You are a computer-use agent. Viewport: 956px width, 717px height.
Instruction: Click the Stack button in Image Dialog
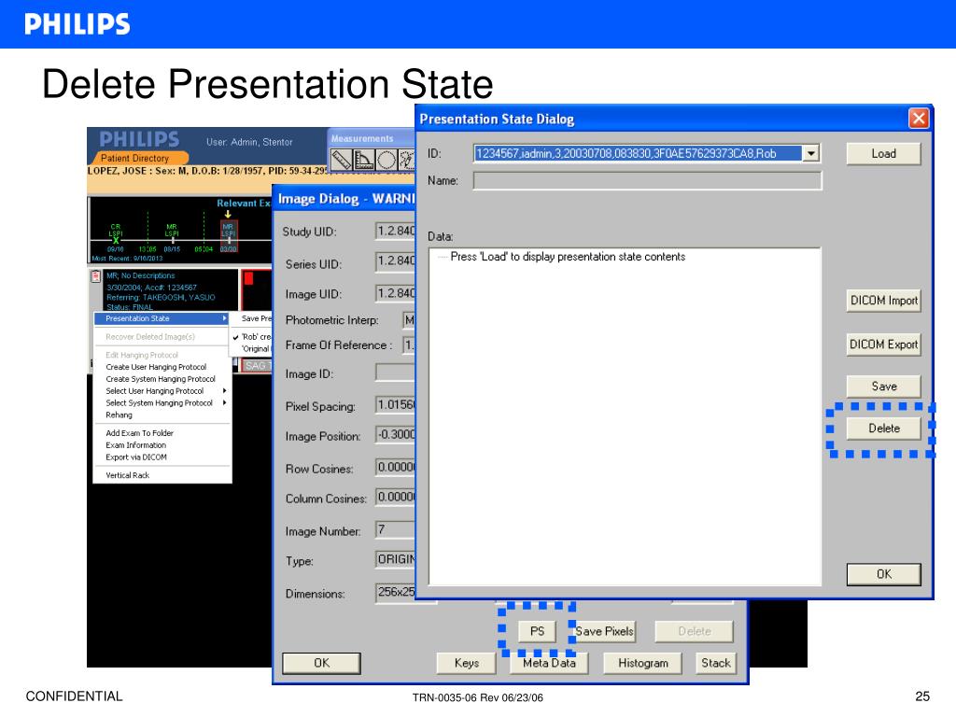[x=715, y=664]
